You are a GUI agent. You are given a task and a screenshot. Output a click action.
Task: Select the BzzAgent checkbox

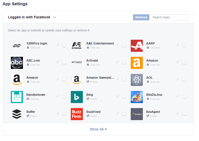[x=184, y=114]
